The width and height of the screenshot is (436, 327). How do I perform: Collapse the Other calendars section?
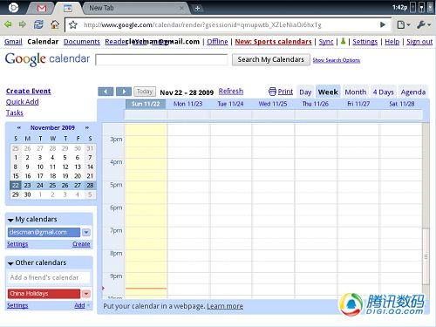tap(10, 263)
